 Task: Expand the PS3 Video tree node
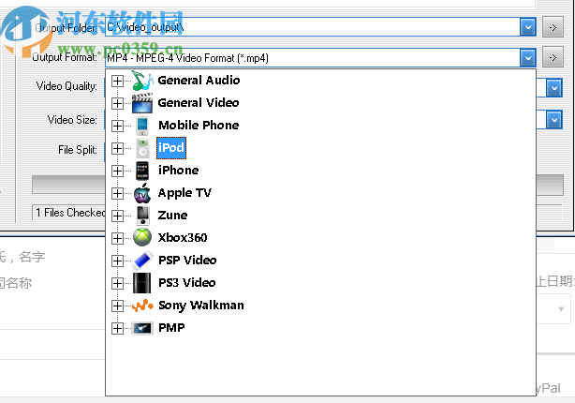coord(117,283)
